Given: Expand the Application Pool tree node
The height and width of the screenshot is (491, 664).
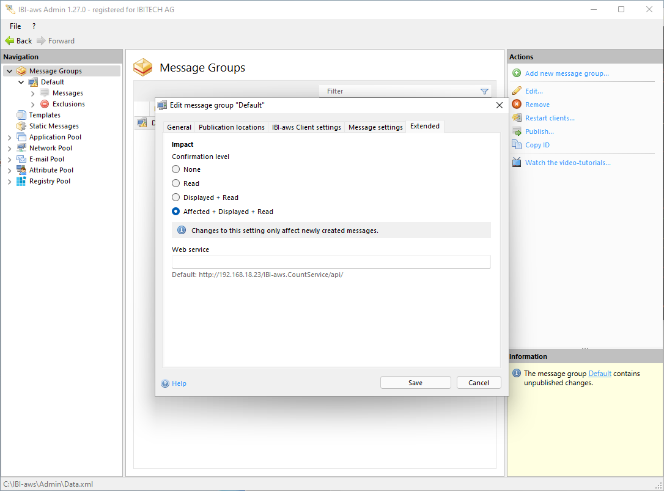Looking at the screenshot, I should (x=9, y=137).
